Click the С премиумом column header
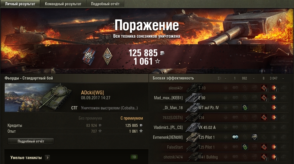The width and height of the screenshot is (294, 164). 132,118
